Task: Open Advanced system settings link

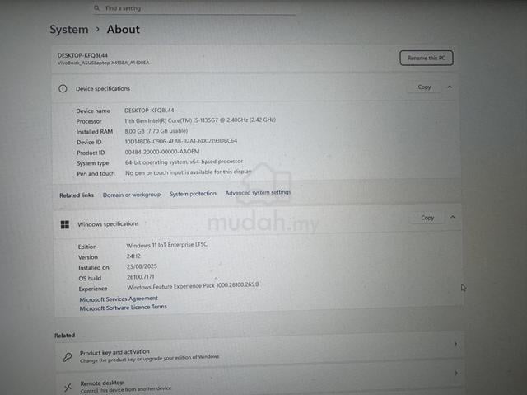Action: tap(258, 192)
